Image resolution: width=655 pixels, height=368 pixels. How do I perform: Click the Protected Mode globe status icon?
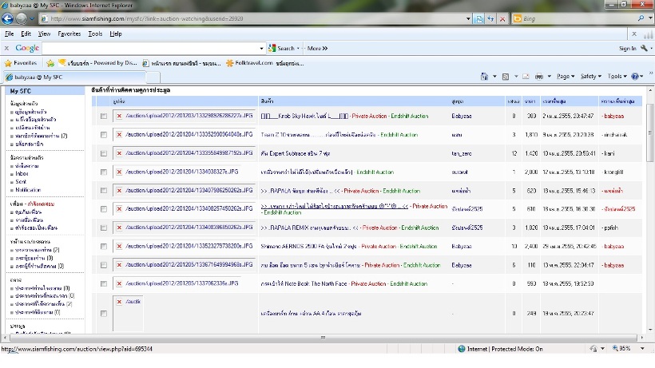tap(462, 349)
